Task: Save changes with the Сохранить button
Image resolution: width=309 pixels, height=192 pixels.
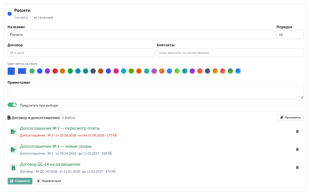Action: pos(20,181)
